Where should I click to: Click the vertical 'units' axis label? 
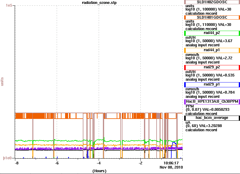point(2,82)
